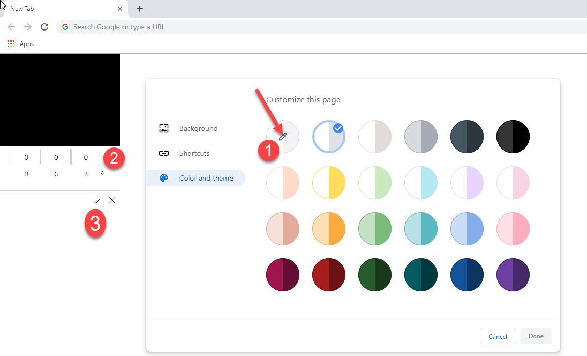Go forward using the forward arrow

[28, 27]
